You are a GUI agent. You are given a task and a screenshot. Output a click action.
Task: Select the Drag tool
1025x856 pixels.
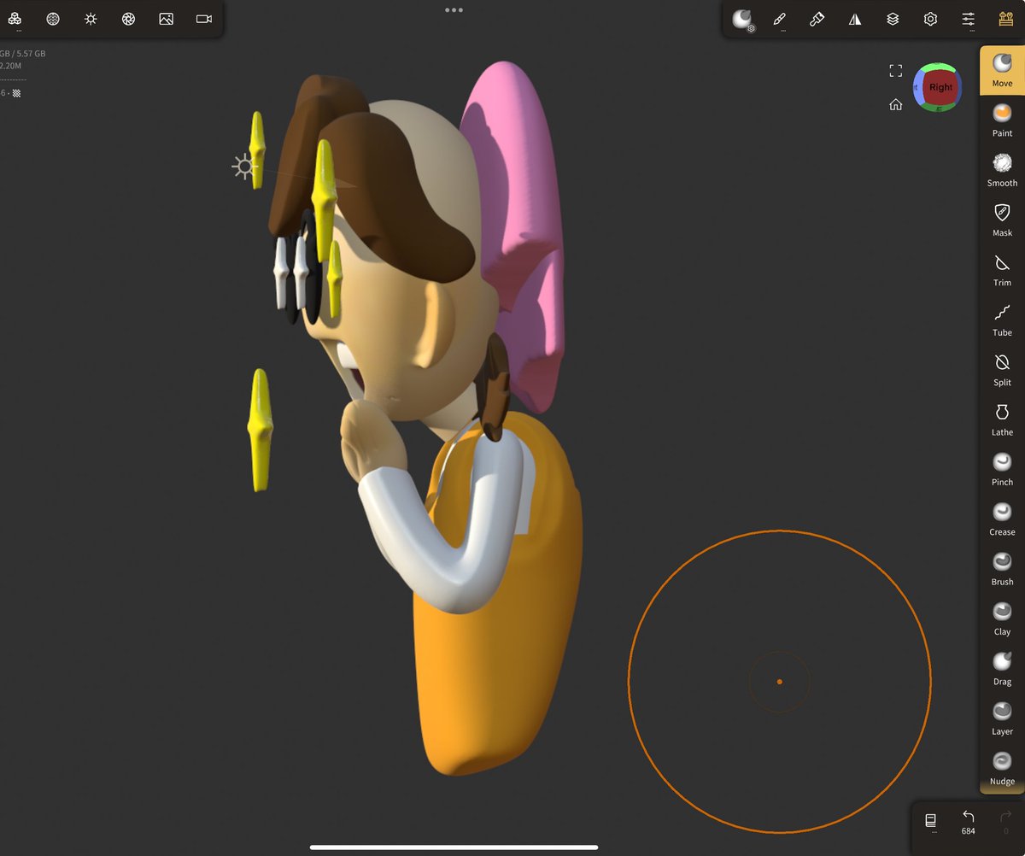[1002, 668]
